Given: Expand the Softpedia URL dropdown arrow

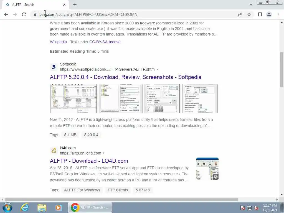Looking at the screenshot, I should [158, 69].
